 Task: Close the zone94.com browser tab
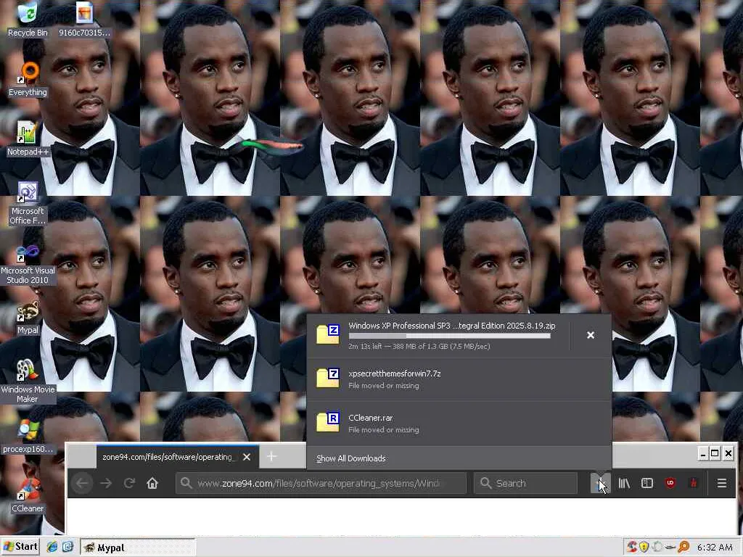247,457
